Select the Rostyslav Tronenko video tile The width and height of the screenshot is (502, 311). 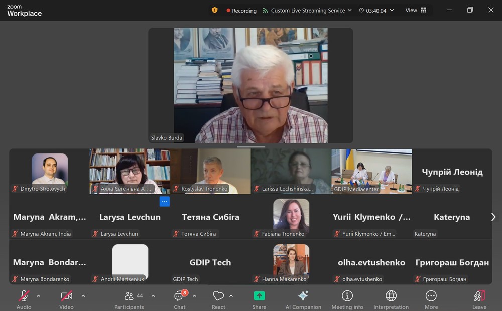pos(211,171)
